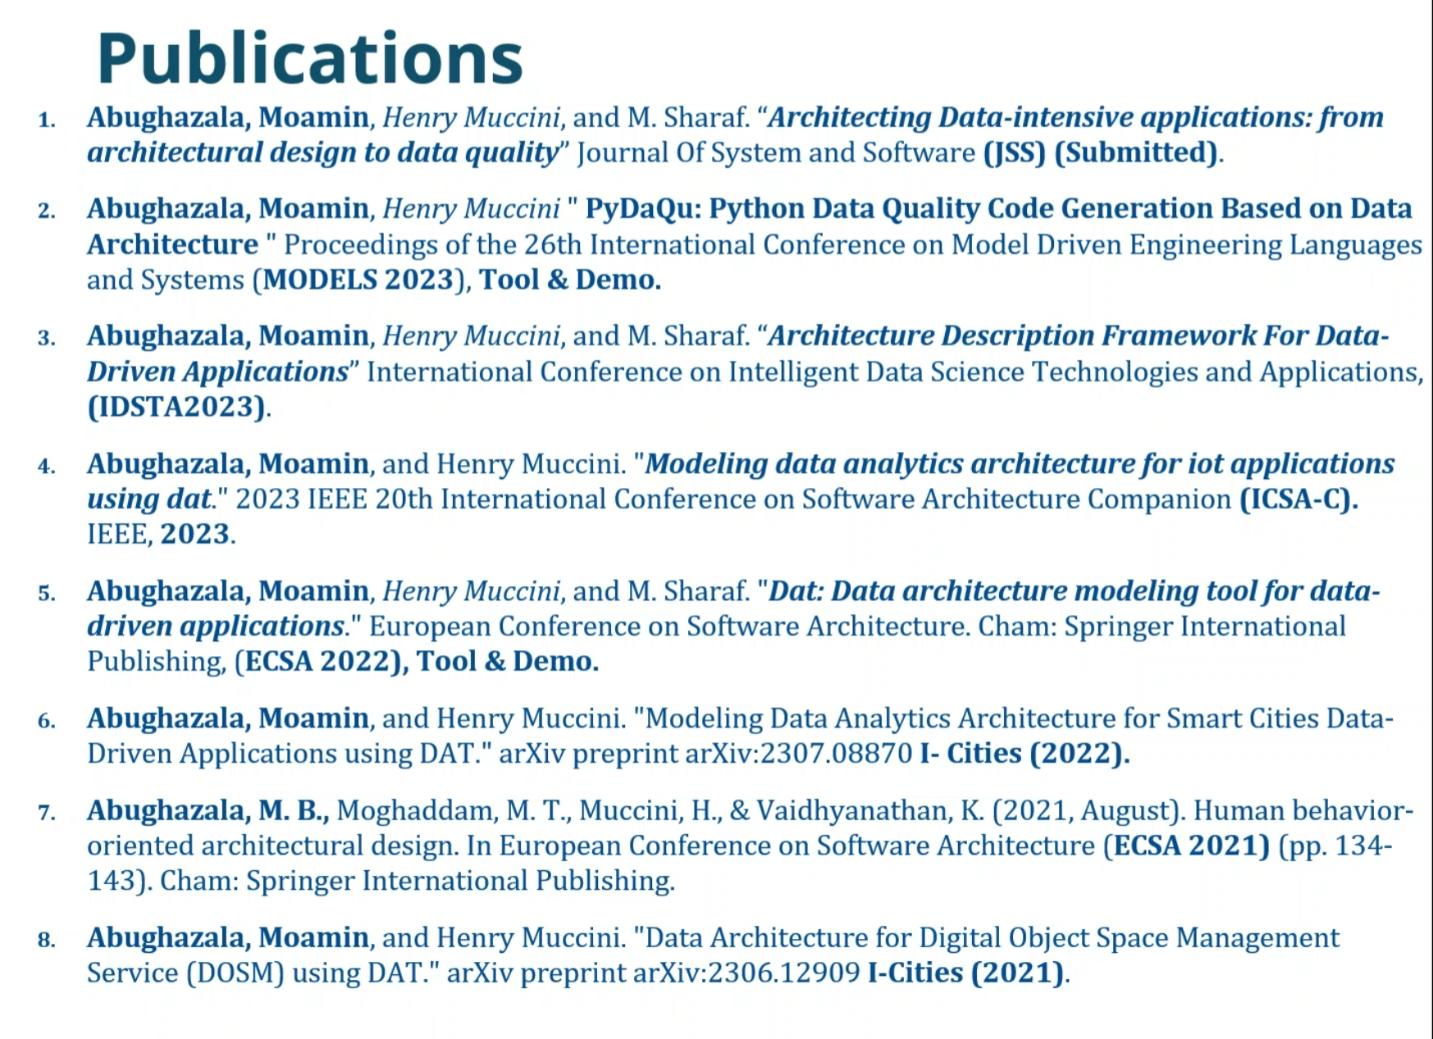
Task: Click the I- Cities (2022) label
Action: pyautogui.click(x=1025, y=754)
